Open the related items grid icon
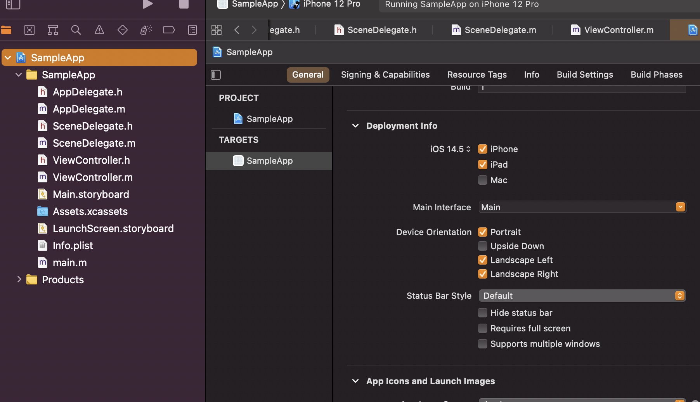Screen dimensions: 700x402 tap(217, 30)
